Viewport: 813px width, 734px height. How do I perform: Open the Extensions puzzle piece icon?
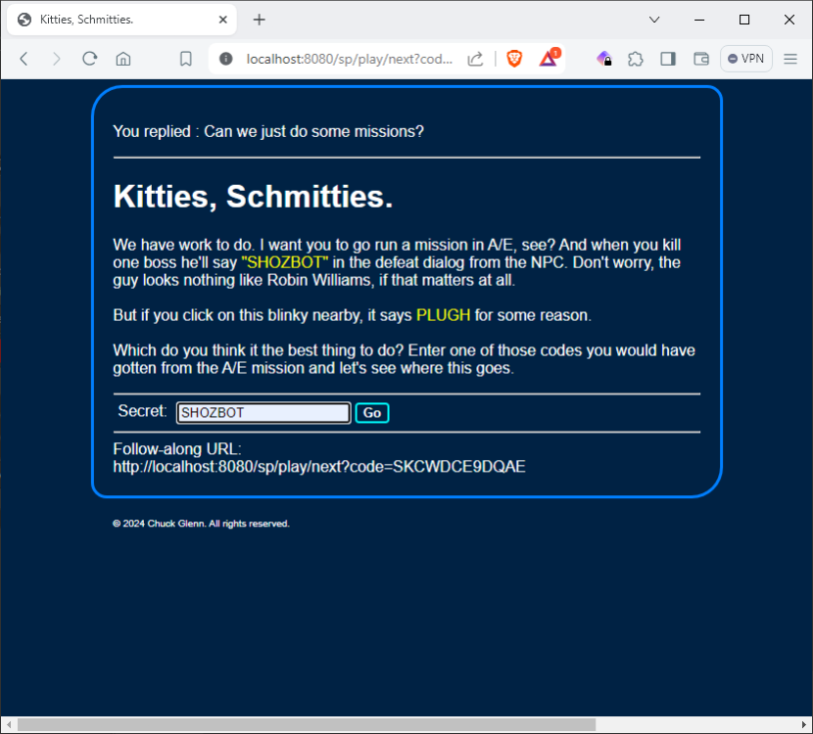pyautogui.click(x=636, y=59)
